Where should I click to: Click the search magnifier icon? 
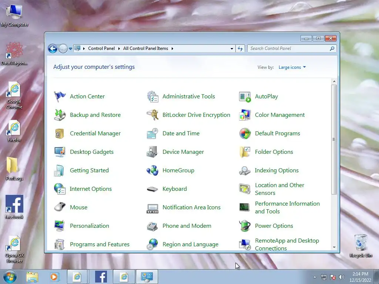coord(332,48)
